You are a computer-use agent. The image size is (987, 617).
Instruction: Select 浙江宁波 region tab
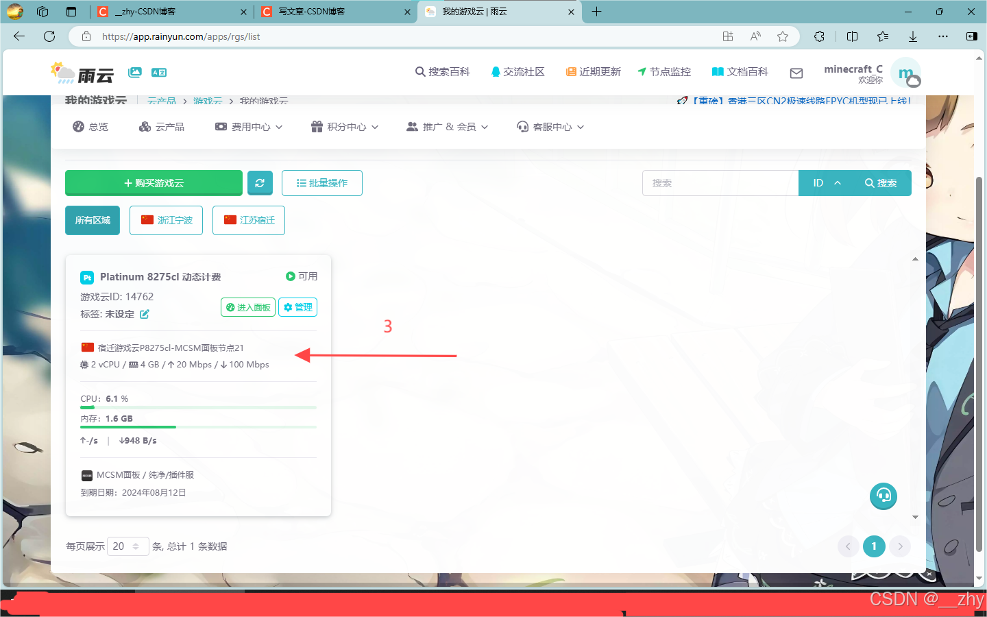(166, 220)
